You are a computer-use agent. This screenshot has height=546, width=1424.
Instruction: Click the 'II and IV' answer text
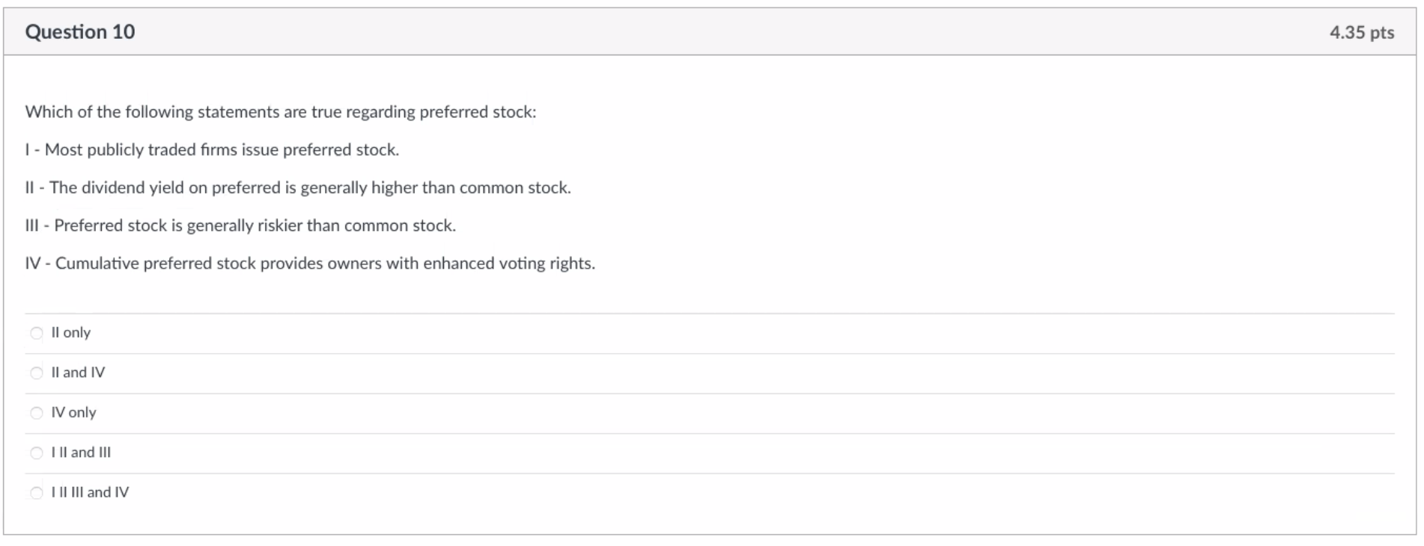pyautogui.click(x=78, y=372)
